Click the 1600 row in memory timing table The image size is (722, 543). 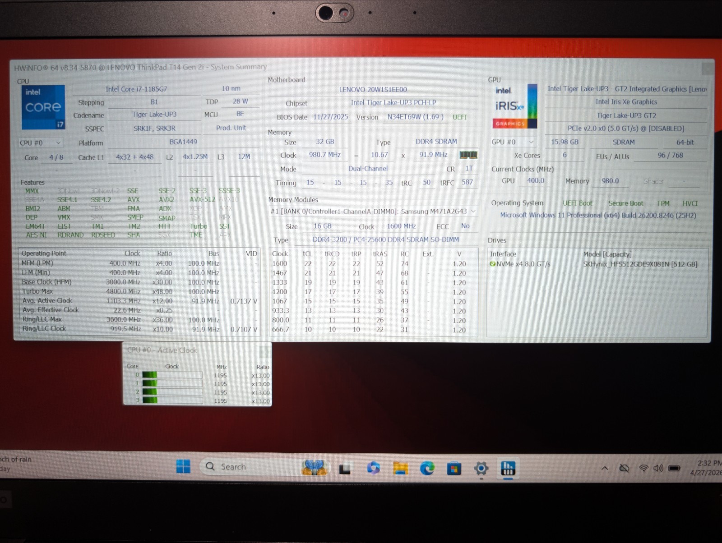coord(373,264)
